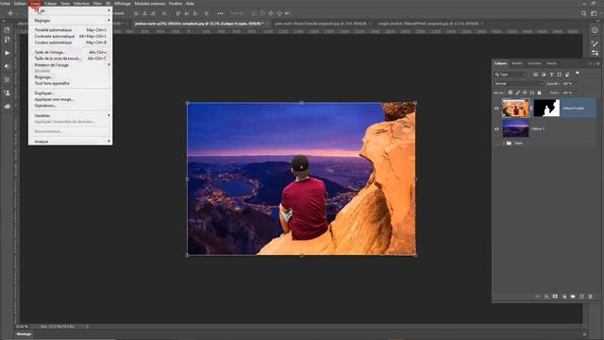Toggle artboard nesting lock icon
Image resolution: width=604 pixels, height=340 pixels.
pyautogui.click(x=532, y=93)
